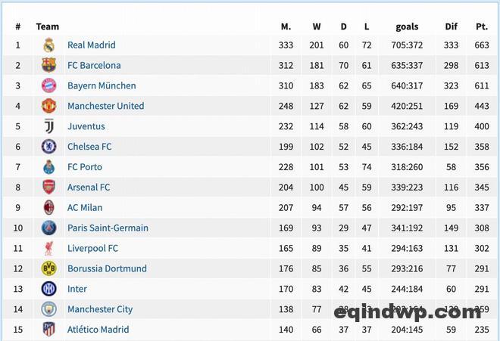Click the FC Barcelona club crest
Screen dimensions: 500x341
pos(49,66)
